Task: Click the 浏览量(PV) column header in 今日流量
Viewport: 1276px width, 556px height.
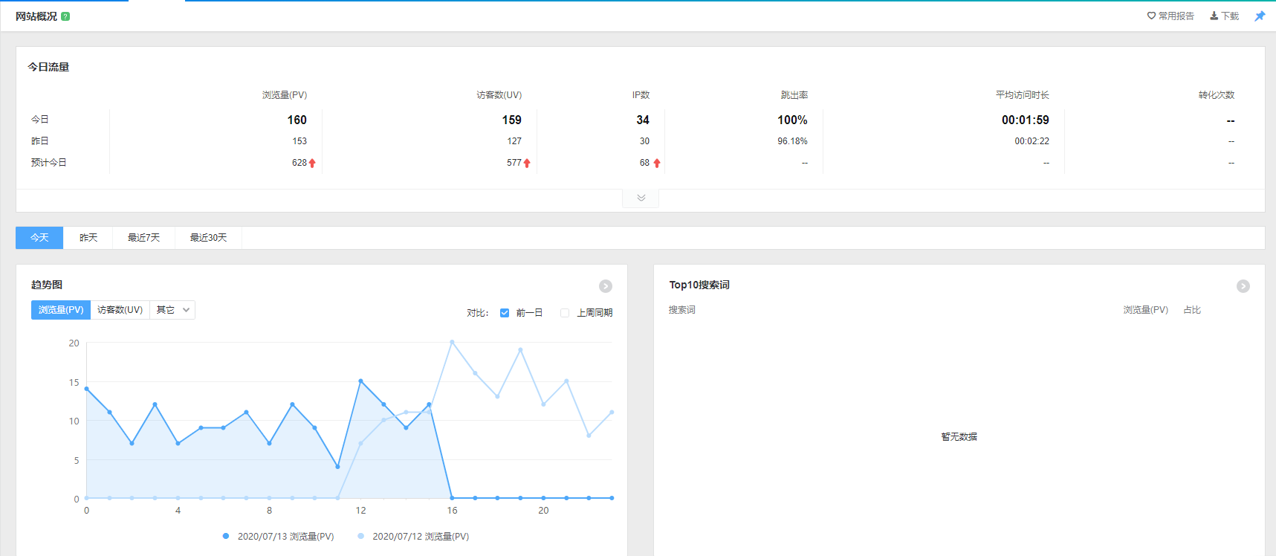Action: (x=285, y=95)
